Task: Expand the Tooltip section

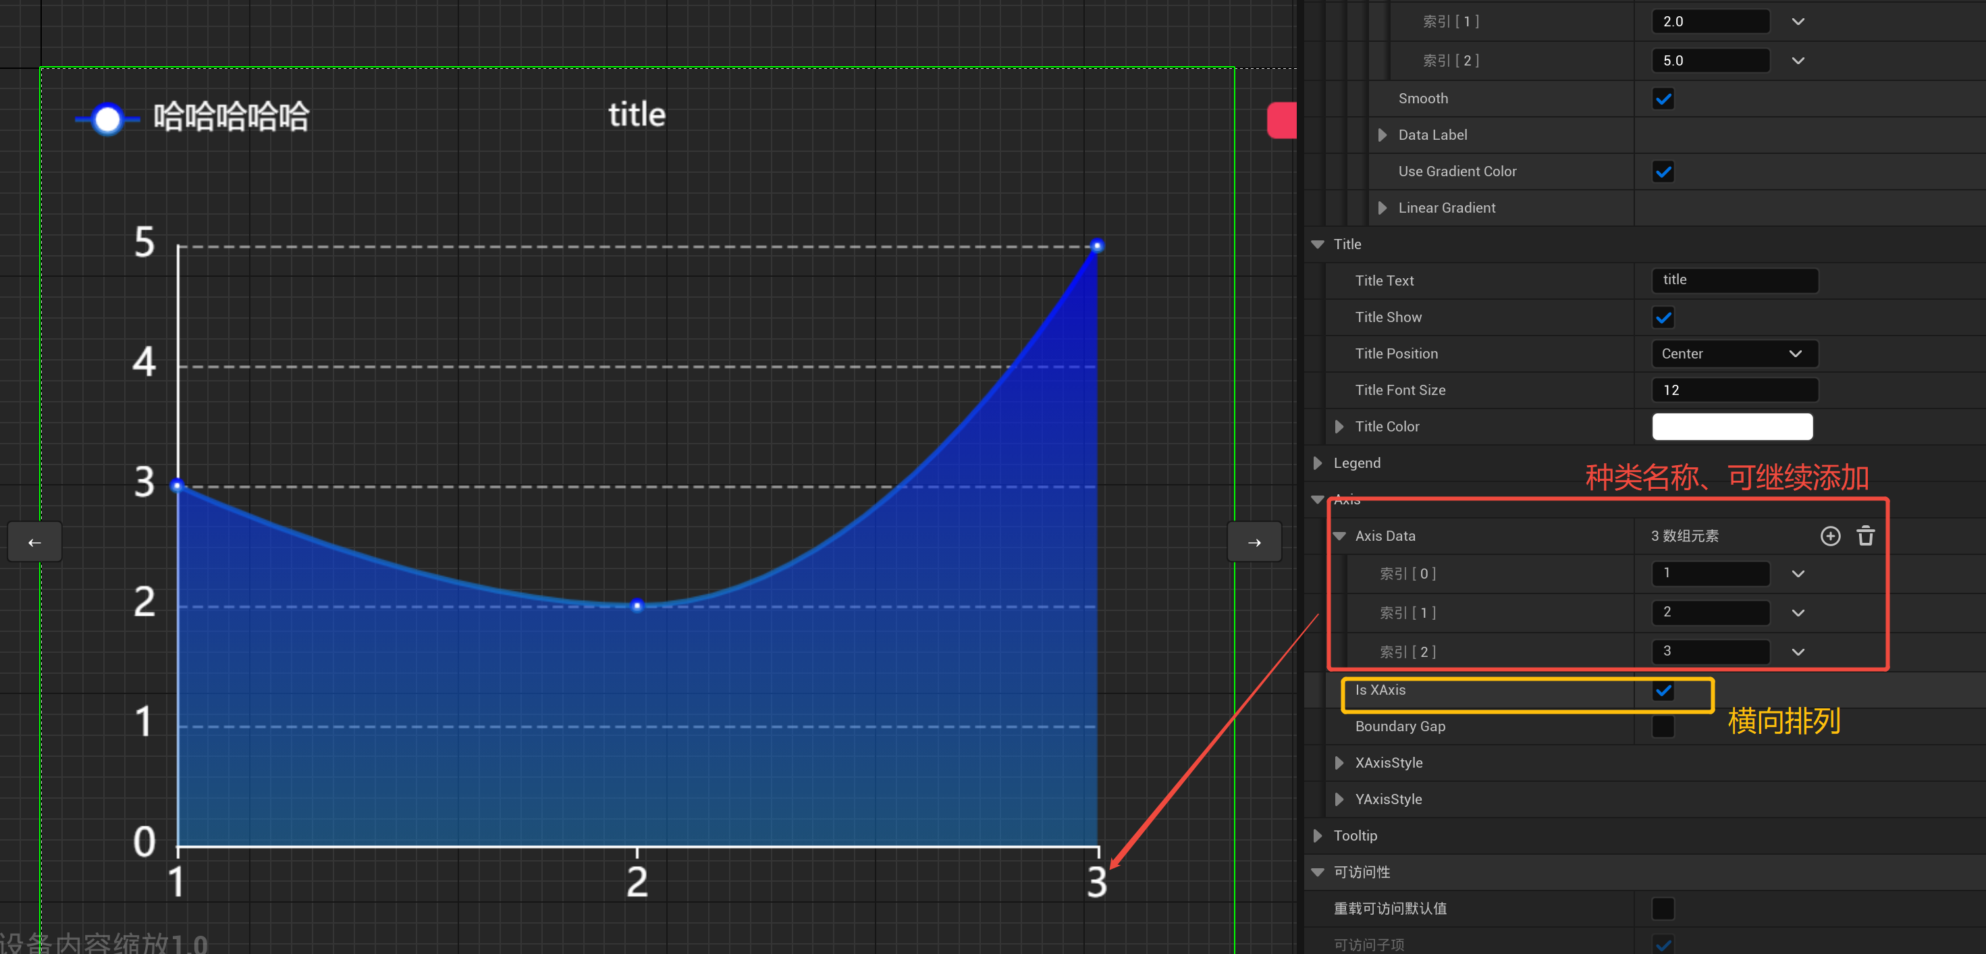Action: [x=1318, y=835]
